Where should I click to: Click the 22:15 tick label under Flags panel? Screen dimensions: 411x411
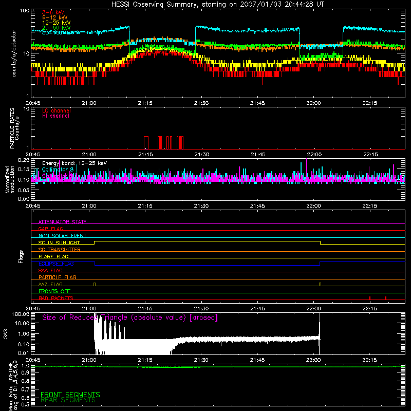point(370,309)
